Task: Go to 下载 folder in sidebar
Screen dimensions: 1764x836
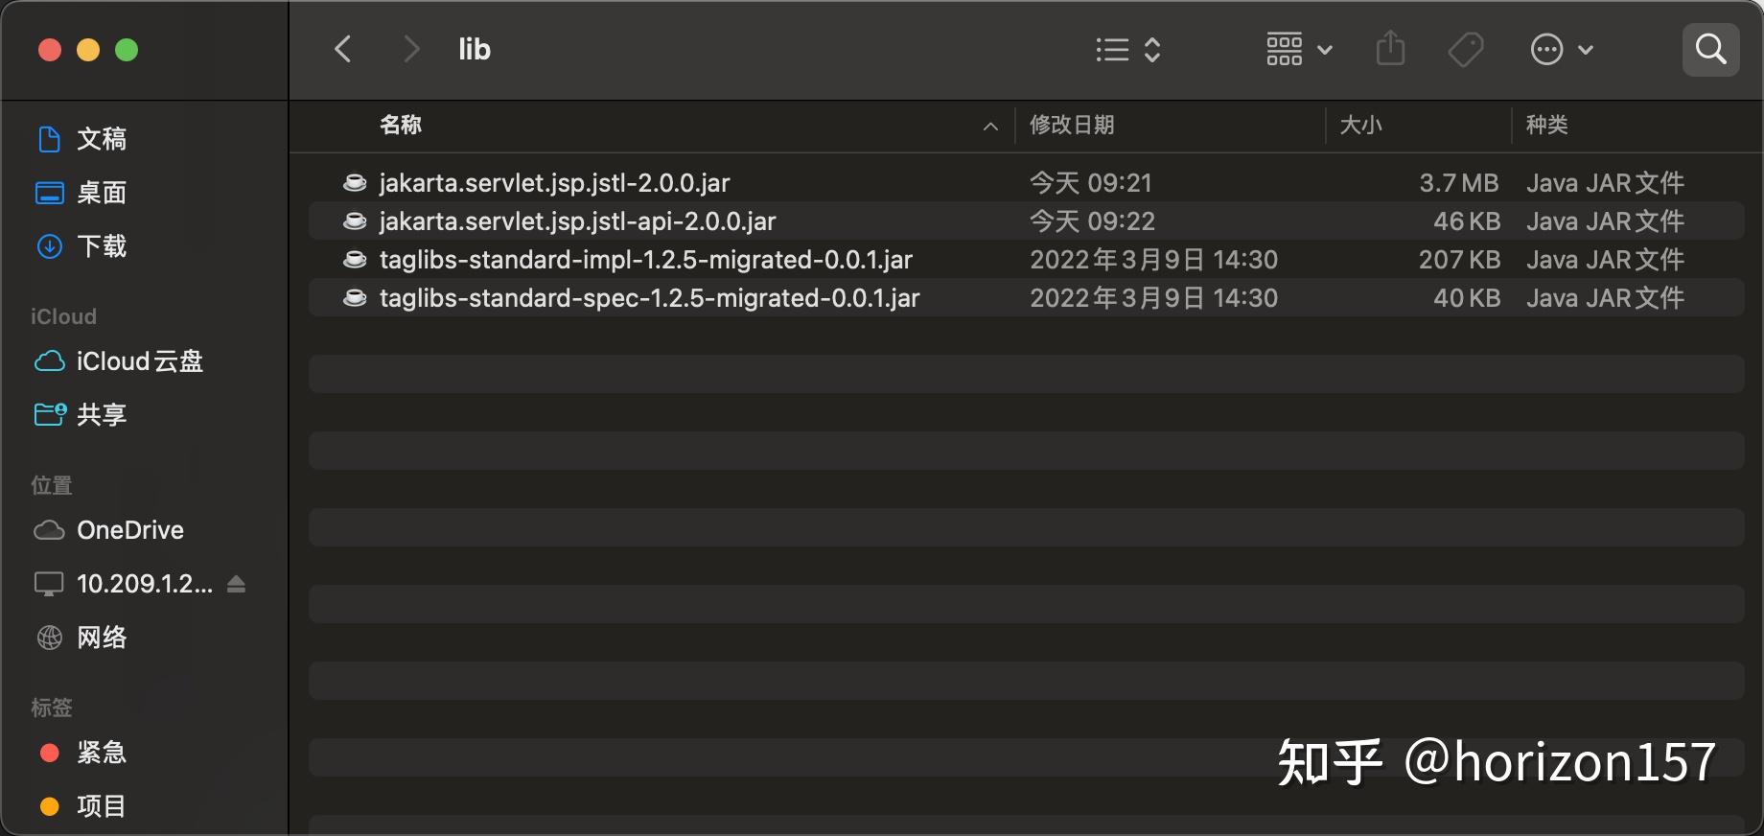Action: 101,246
